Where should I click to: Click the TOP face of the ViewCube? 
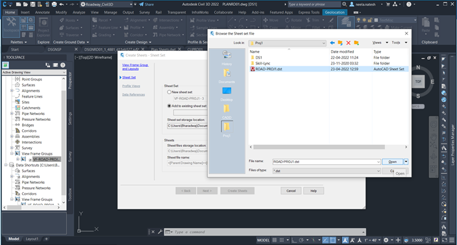click(x=418, y=82)
